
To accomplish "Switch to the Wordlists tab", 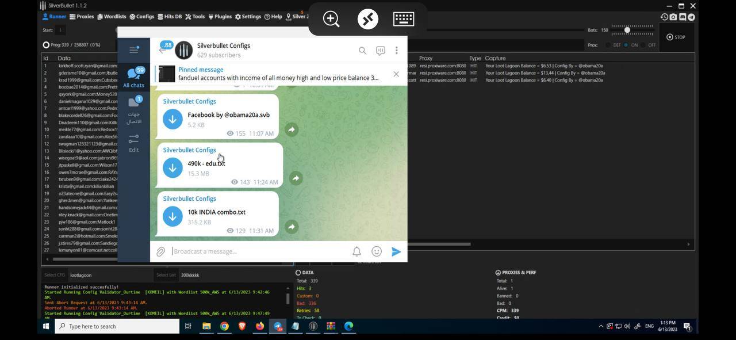I will (x=112, y=17).
